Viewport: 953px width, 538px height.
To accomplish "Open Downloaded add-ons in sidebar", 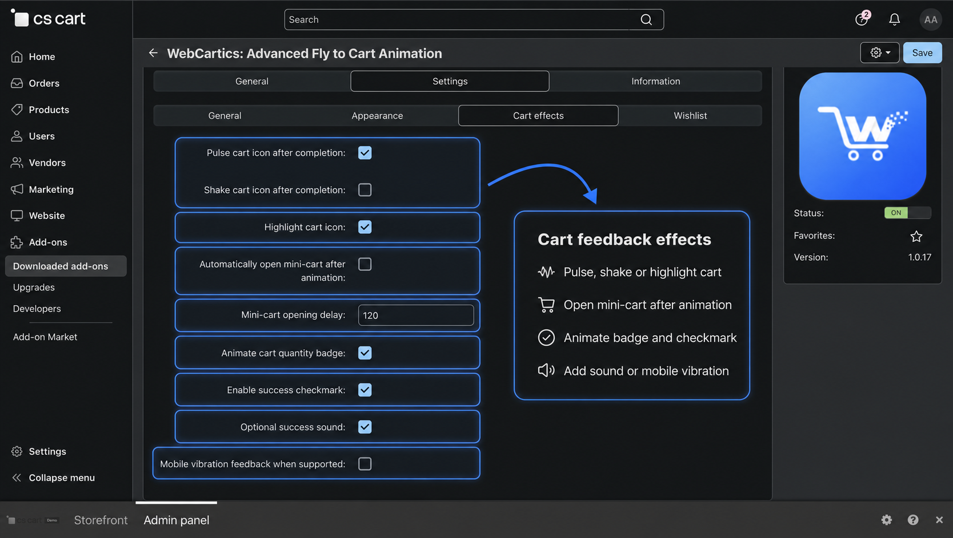I will 66,266.
